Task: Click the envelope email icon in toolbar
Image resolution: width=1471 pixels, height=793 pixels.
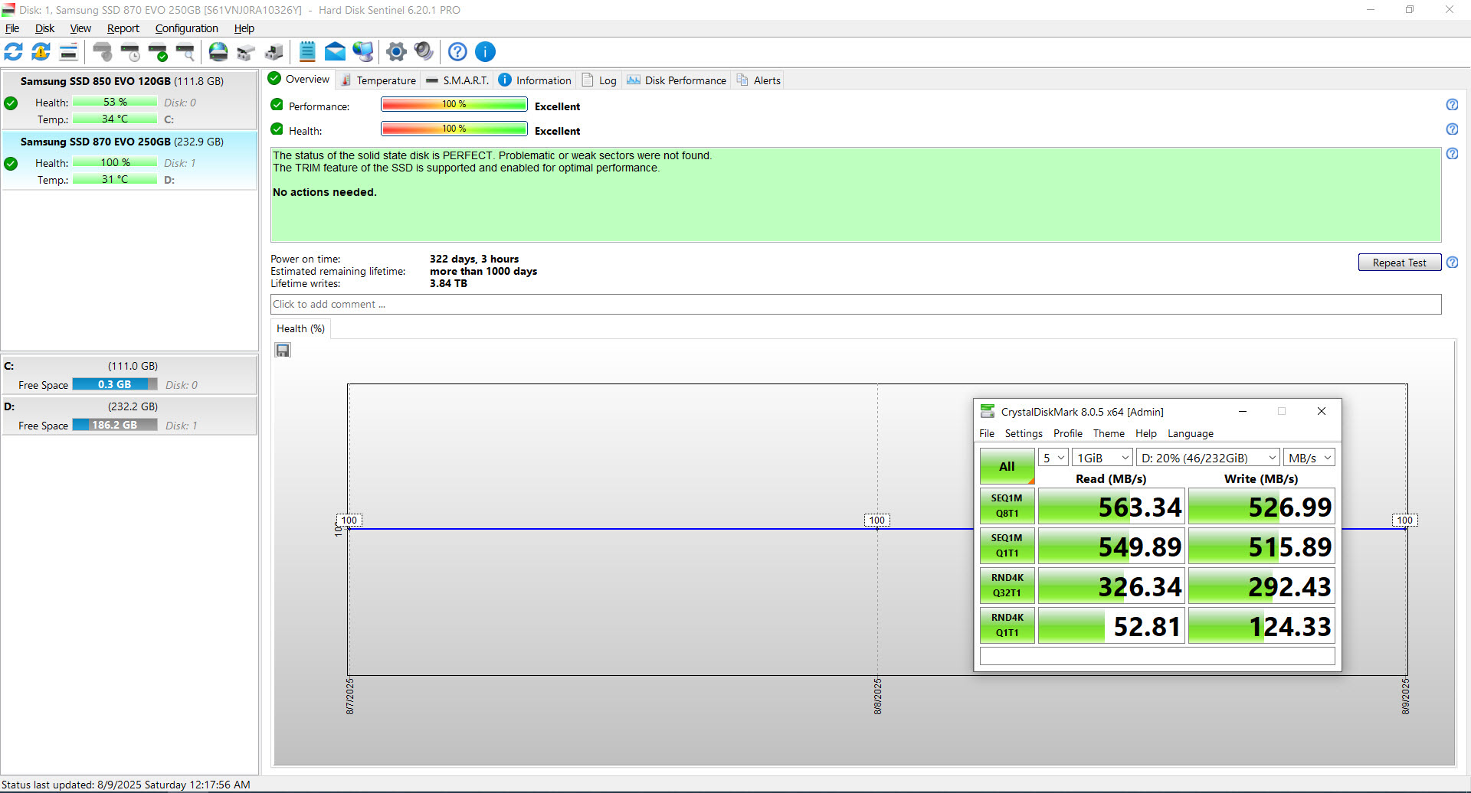Action: 335,52
